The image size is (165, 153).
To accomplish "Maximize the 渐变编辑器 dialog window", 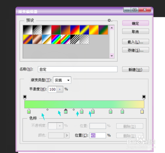I will pos(135,10).
